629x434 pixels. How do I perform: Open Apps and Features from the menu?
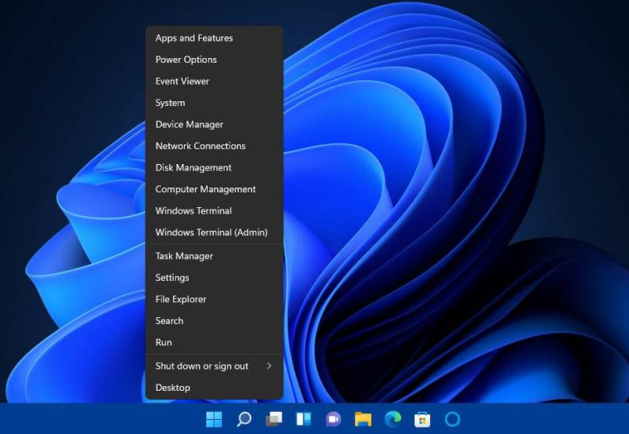(194, 38)
